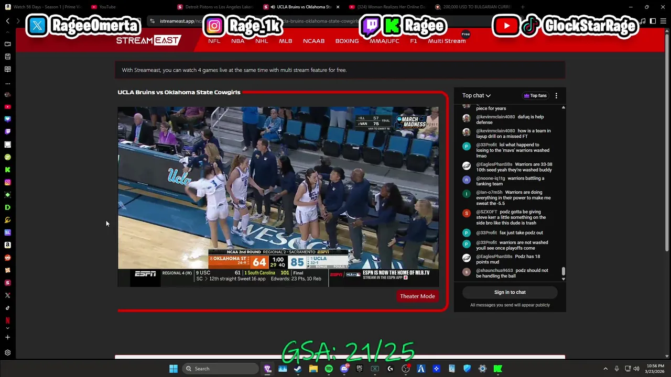Image resolution: width=671 pixels, height=377 pixels.
Task: Open the NHL streams menu
Action: click(x=262, y=41)
